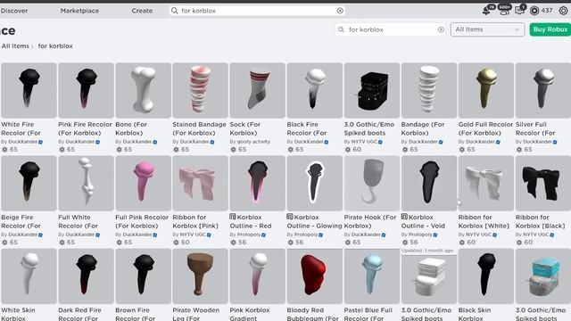Screen dimensions: 571x321
Task: Click the limited icon beside Korblox Outline - Void
Action: (x=404, y=217)
